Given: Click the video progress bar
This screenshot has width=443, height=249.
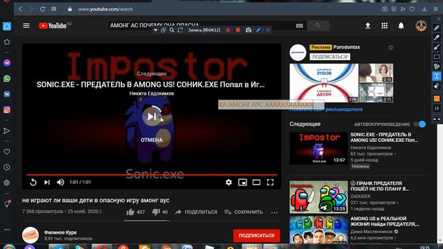Looking at the screenshot, I should pyautogui.click(x=152, y=175).
